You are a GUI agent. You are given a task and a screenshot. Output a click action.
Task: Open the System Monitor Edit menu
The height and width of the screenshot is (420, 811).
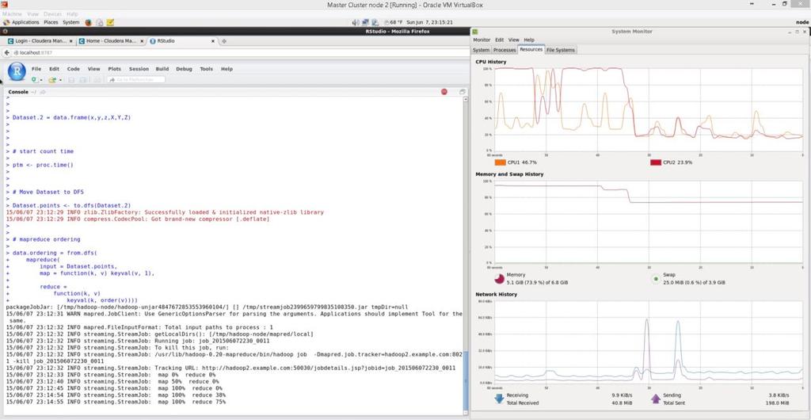click(x=499, y=40)
